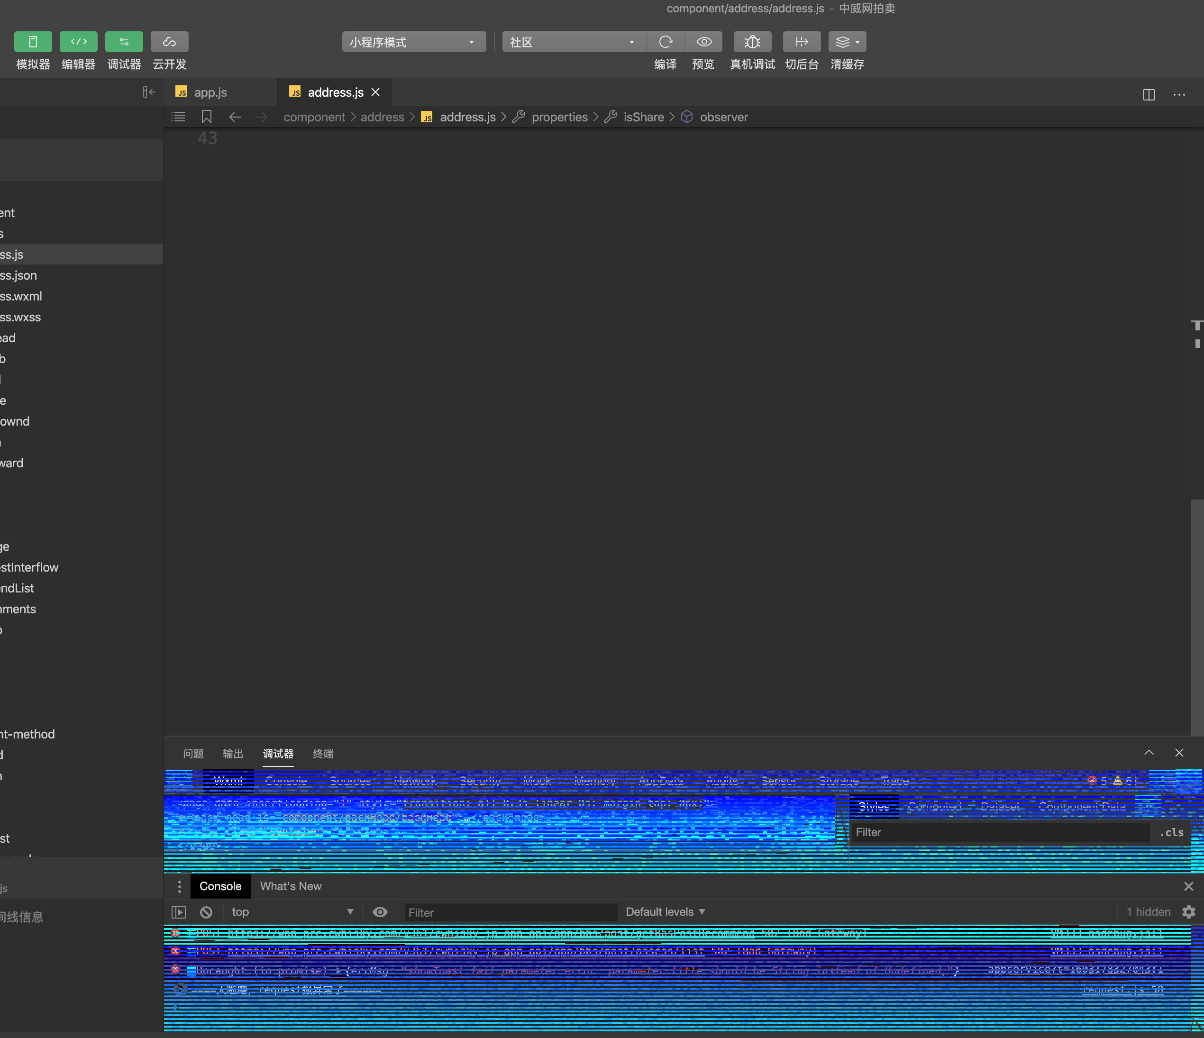Click the bookmark icon in breadcrumb bar

pos(206,117)
